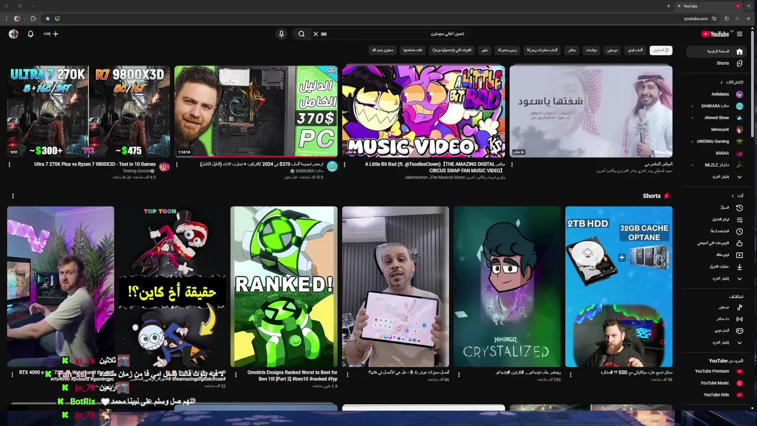Image resolution: width=757 pixels, height=426 pixels.
Task: Open Playlists icon in the sidebar
Action: [x=739, y=220]
